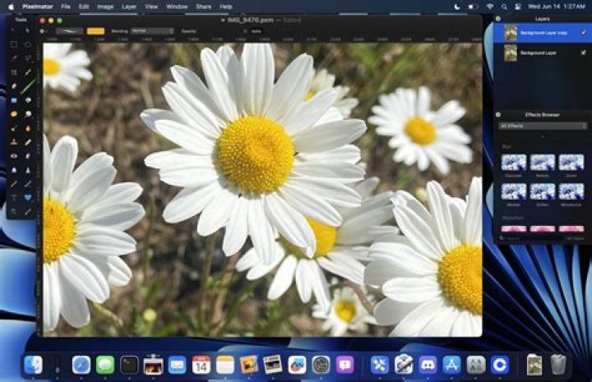Choose the Zoom blur effect thumbnail
This screenshot has height=382, width=592.
(x=571, y=163)
